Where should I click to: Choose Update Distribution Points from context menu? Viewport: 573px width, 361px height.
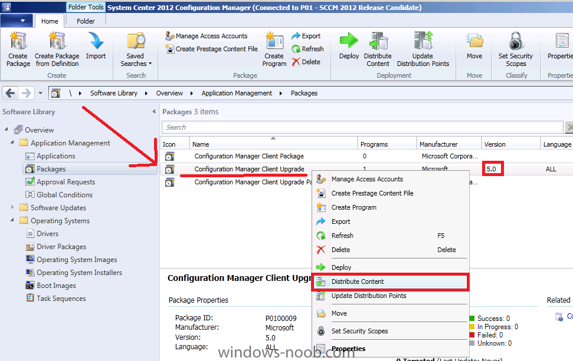[x=390, y=296]
